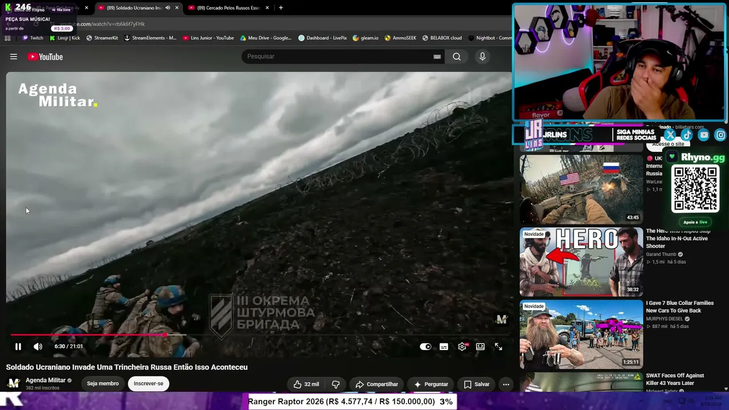The image size is (729, 410).
Task: Open the Nightbot bookmark
Action: (x=490, y=38)
